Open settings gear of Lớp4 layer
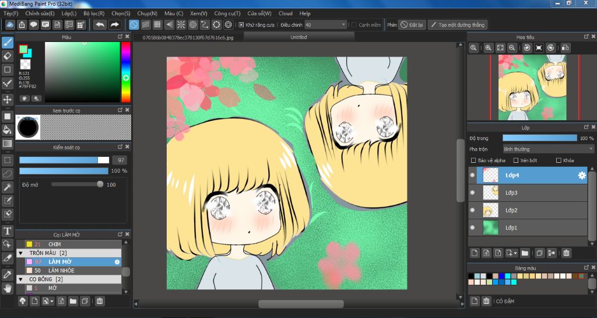This screenshot has height=318, width=597. point(582,175)
